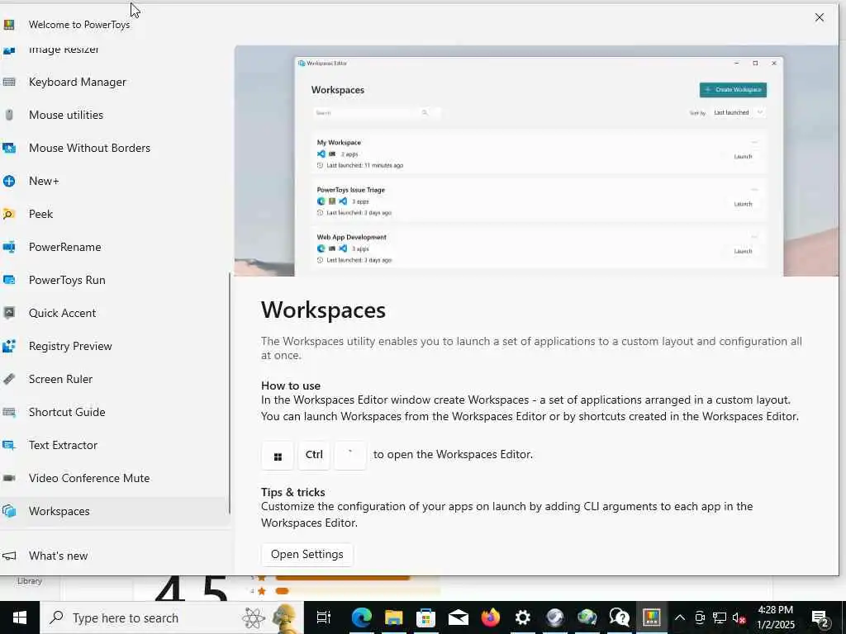This screenshot has height=634, width=846.
Task: Select the Registry Preview text label
Action: pyautogui.click(x=70, y=346)
